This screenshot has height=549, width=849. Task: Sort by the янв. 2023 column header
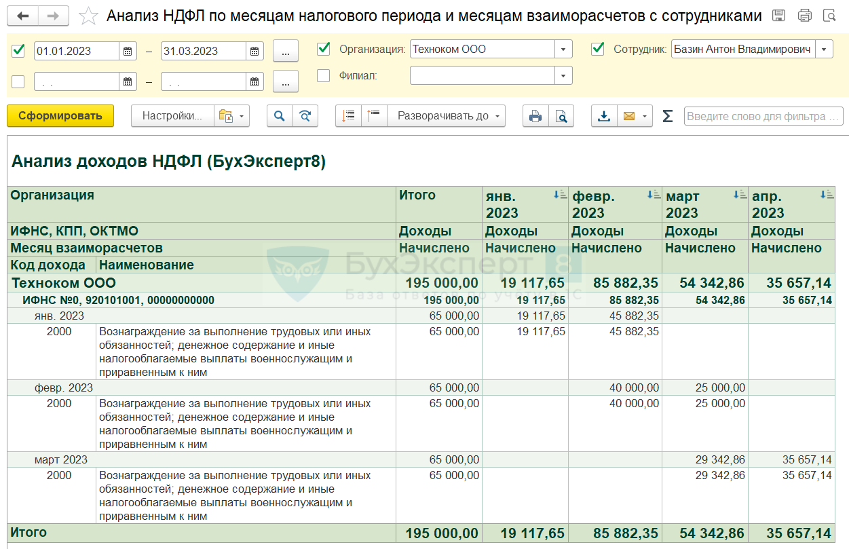click(559, 195)
